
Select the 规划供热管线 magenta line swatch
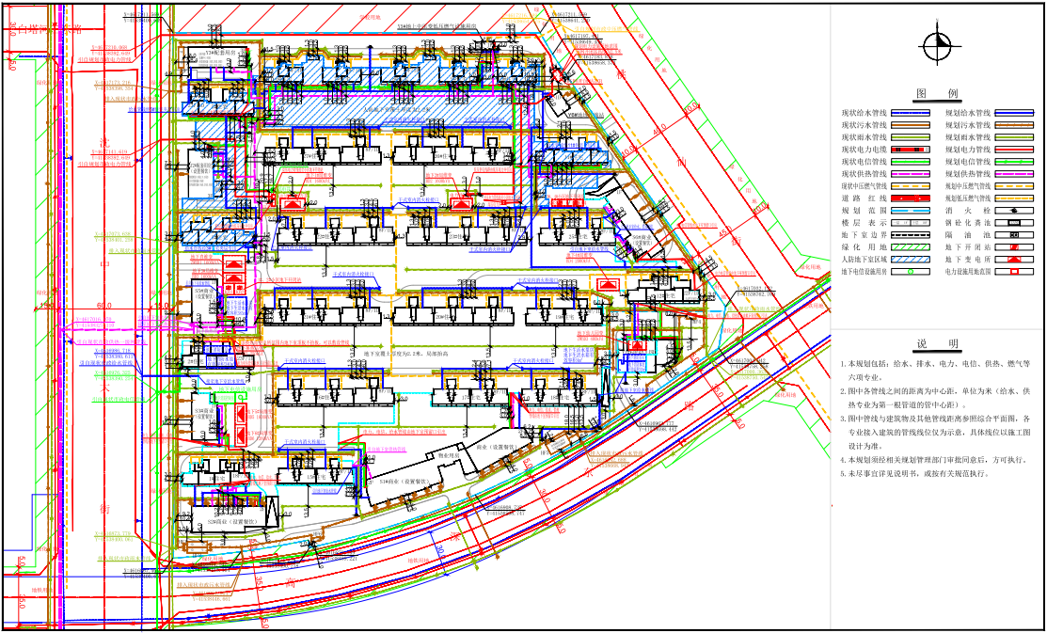point(1015,174)
